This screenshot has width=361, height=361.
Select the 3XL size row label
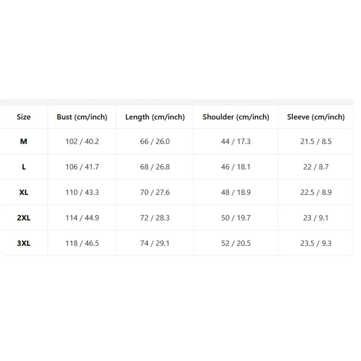(24, 243)
